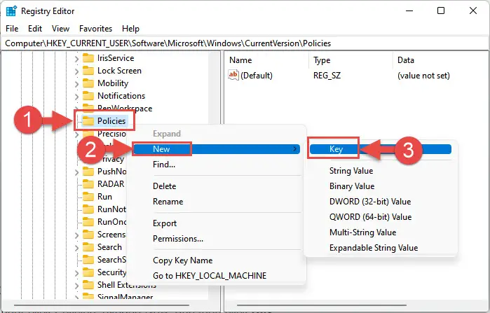Click the Security folder icon
This screenshot has height=313, width=490.
(x=88, y=272)
